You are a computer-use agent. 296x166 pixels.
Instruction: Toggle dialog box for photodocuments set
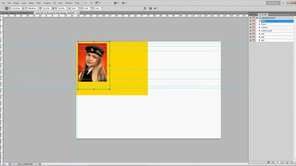[254, 18]
